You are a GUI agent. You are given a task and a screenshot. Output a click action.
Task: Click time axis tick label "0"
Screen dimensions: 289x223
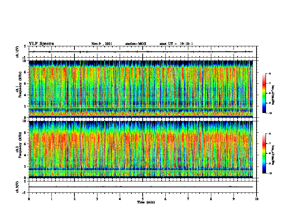point(29,199)
